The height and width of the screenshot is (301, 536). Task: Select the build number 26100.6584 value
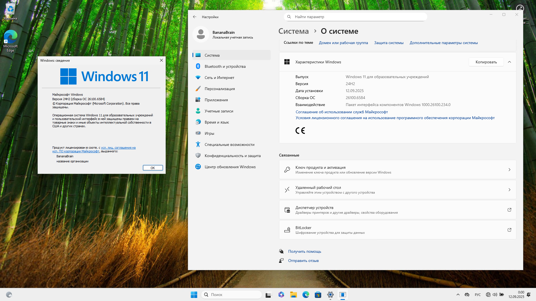355,98
